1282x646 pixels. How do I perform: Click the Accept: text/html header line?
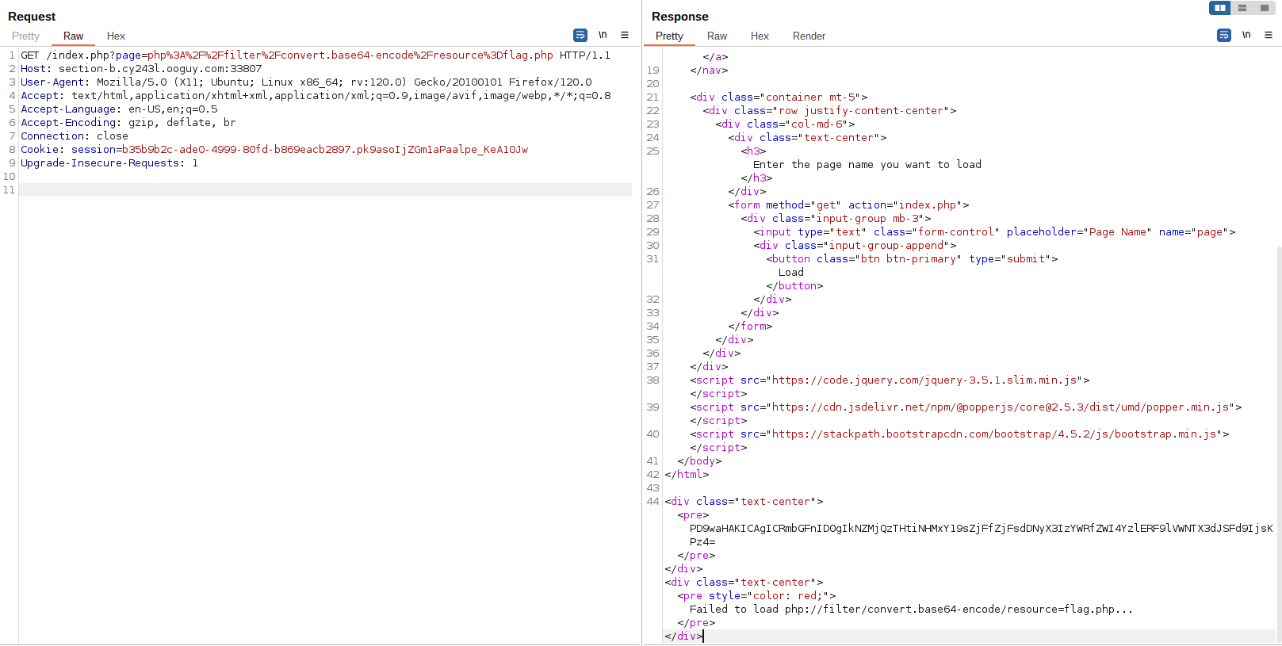pyautogui.click(x=316, y=96)
